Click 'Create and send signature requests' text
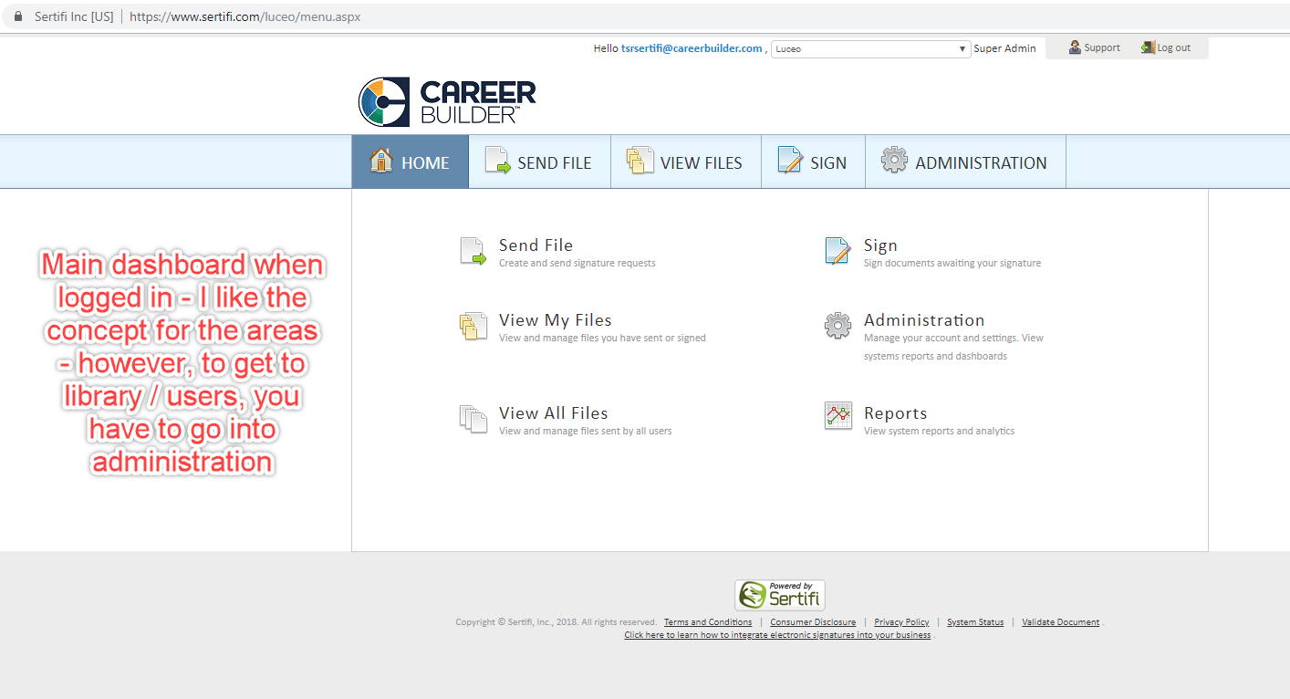This screenshot has height=699, width=1290. tap(577, 263)
